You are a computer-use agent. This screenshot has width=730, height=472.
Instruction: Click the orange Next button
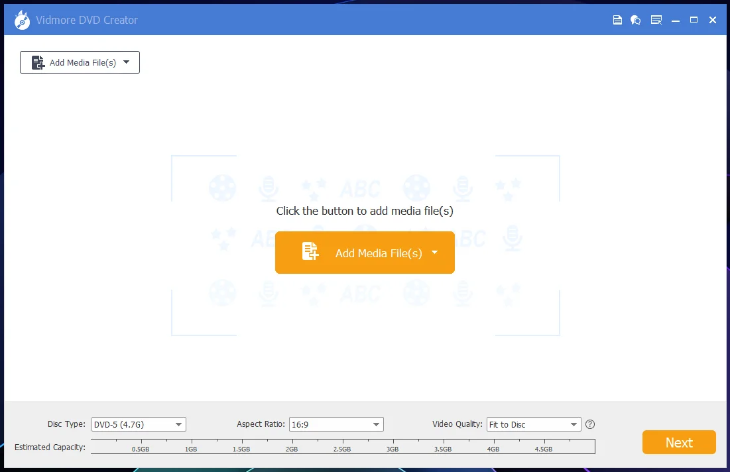(679, 442)
